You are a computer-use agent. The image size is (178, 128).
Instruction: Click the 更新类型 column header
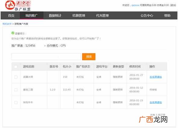pos(118,67)
